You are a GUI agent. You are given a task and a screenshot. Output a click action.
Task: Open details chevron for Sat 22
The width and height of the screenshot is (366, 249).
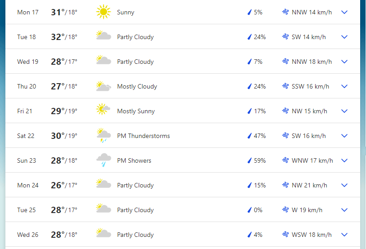pos(344,136)
